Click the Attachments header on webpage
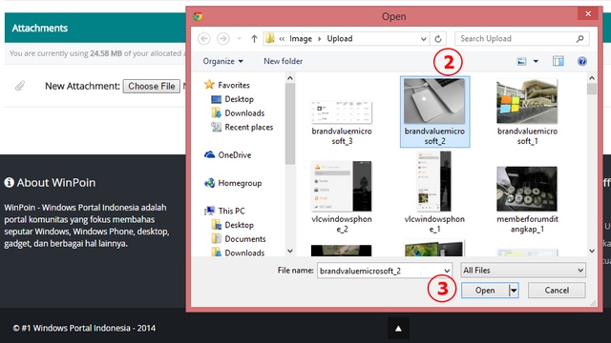The height and width of the screenshot is (343, 611). 39,28
